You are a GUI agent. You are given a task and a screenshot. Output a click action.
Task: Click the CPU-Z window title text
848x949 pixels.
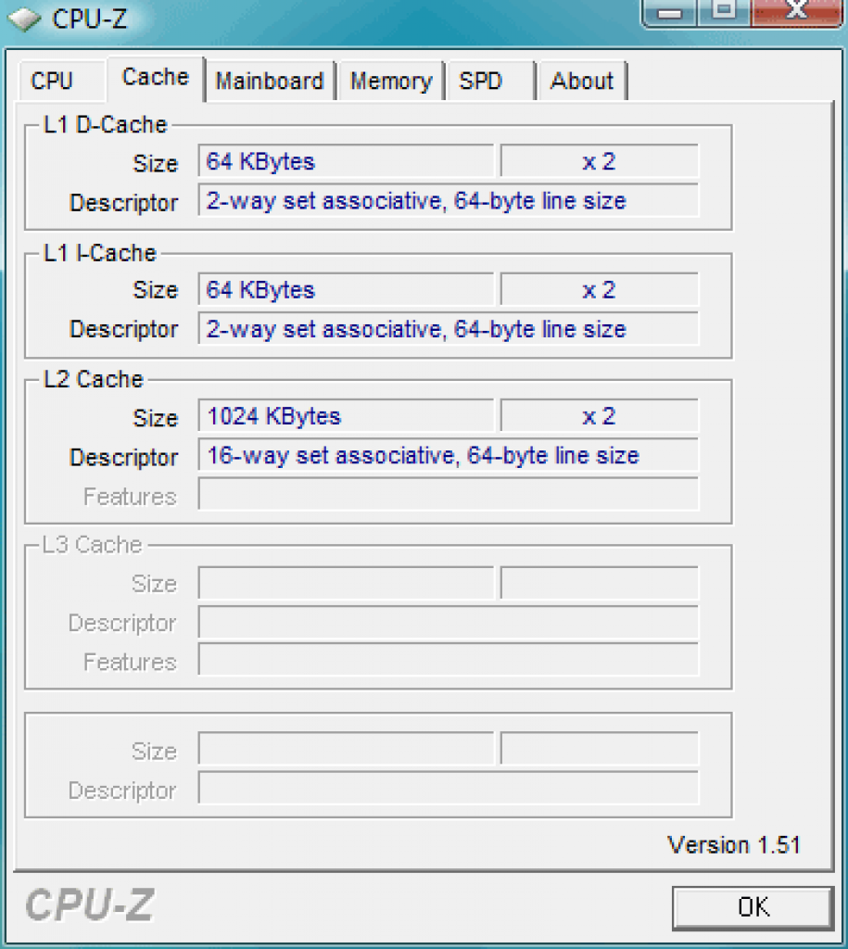tap(90, 19)
